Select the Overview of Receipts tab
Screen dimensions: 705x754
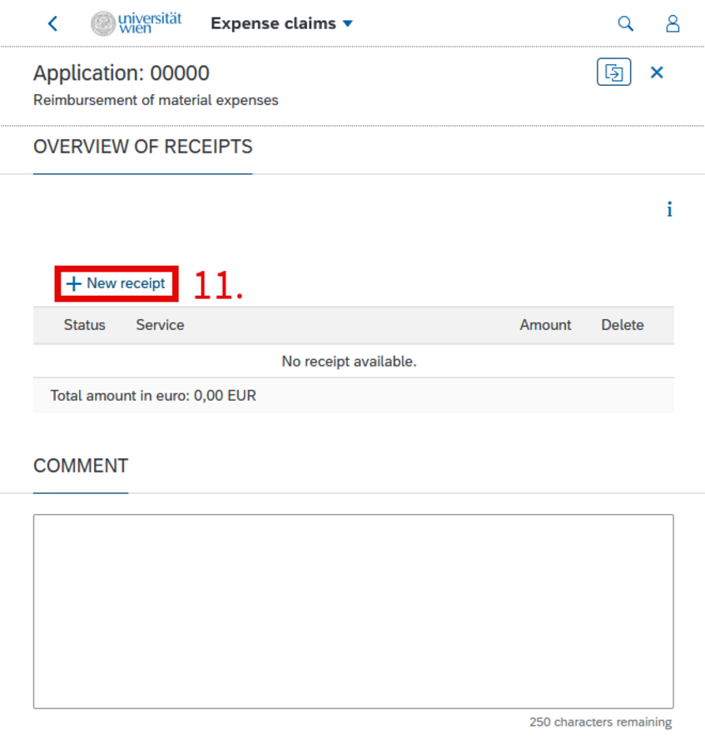[x=142, y=147]
